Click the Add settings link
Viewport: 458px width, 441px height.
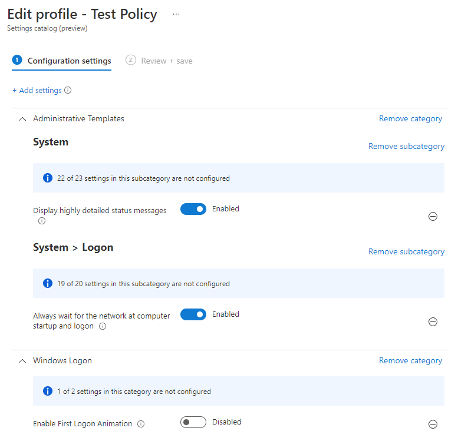point(37,90)
